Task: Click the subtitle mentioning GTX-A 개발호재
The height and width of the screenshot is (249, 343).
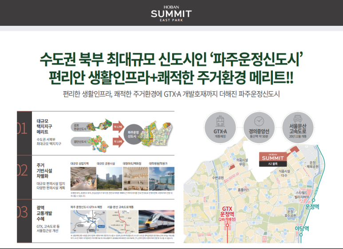Action: tap(171, 94)
